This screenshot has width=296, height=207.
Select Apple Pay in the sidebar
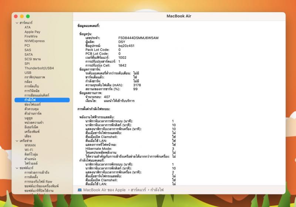[32, 32]
